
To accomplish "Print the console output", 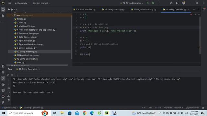I will tap(9, 96).
